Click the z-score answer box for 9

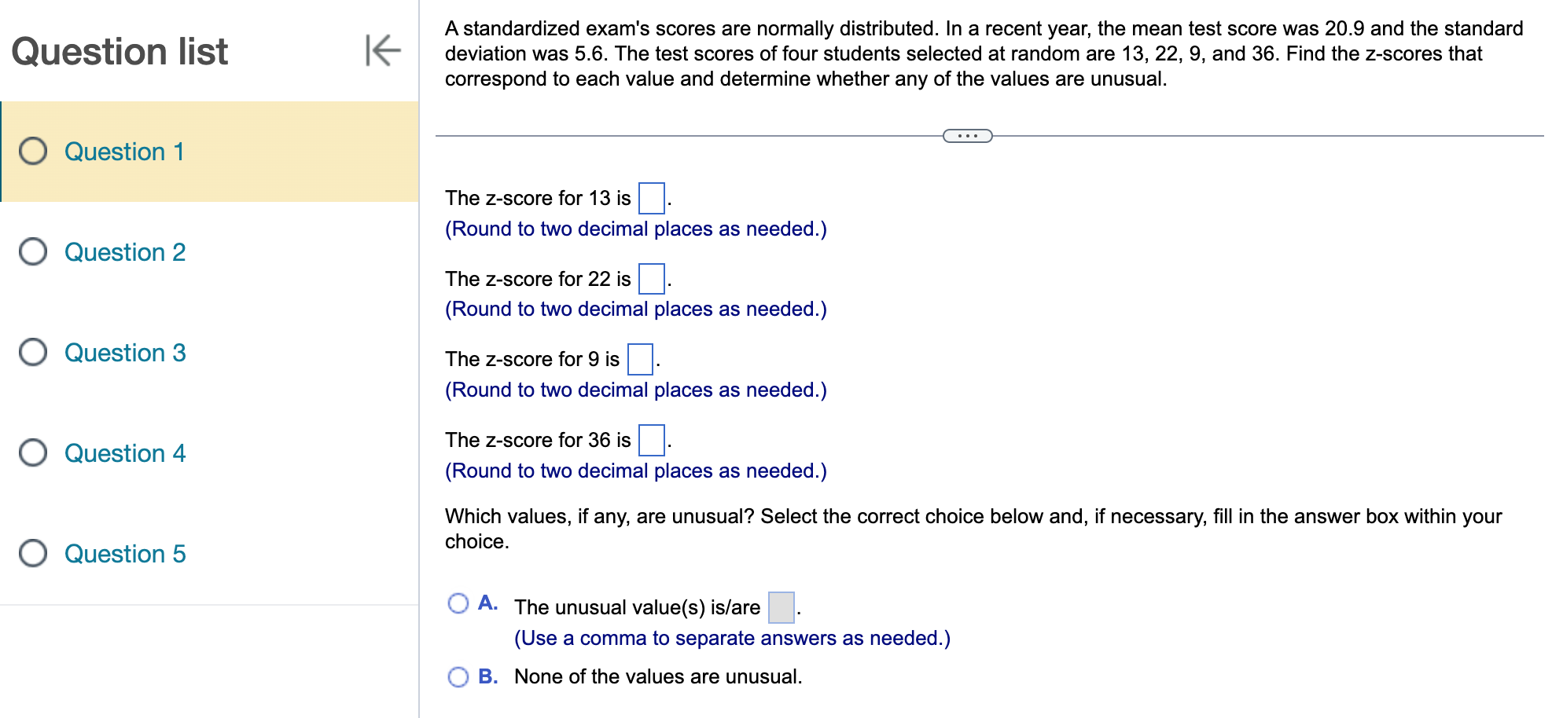[x=640, y=361]
